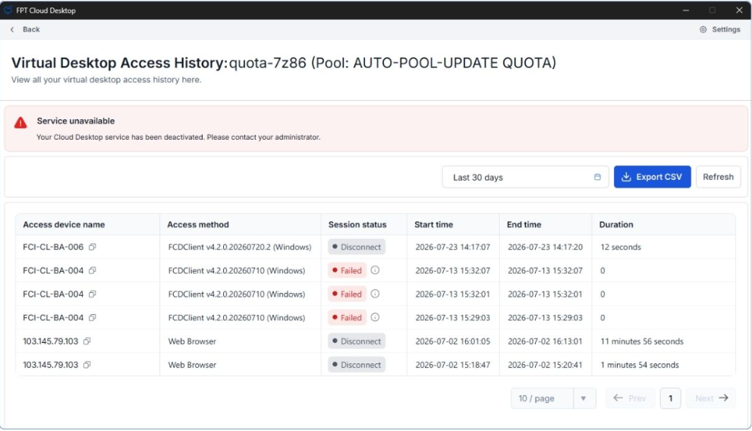Copy FCI-CL-BA-004 name in 15:29:03 row
The image size is (752, 431).
pyautogui.click(x=93, y=317)
